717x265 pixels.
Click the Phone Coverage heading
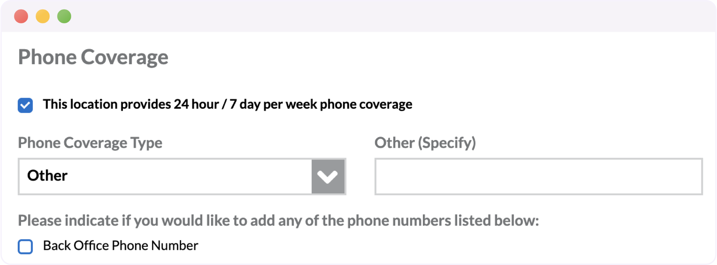coord(93,57)
